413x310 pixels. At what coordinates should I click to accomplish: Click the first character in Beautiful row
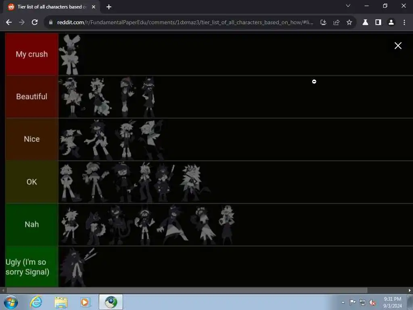pos(71,97)
